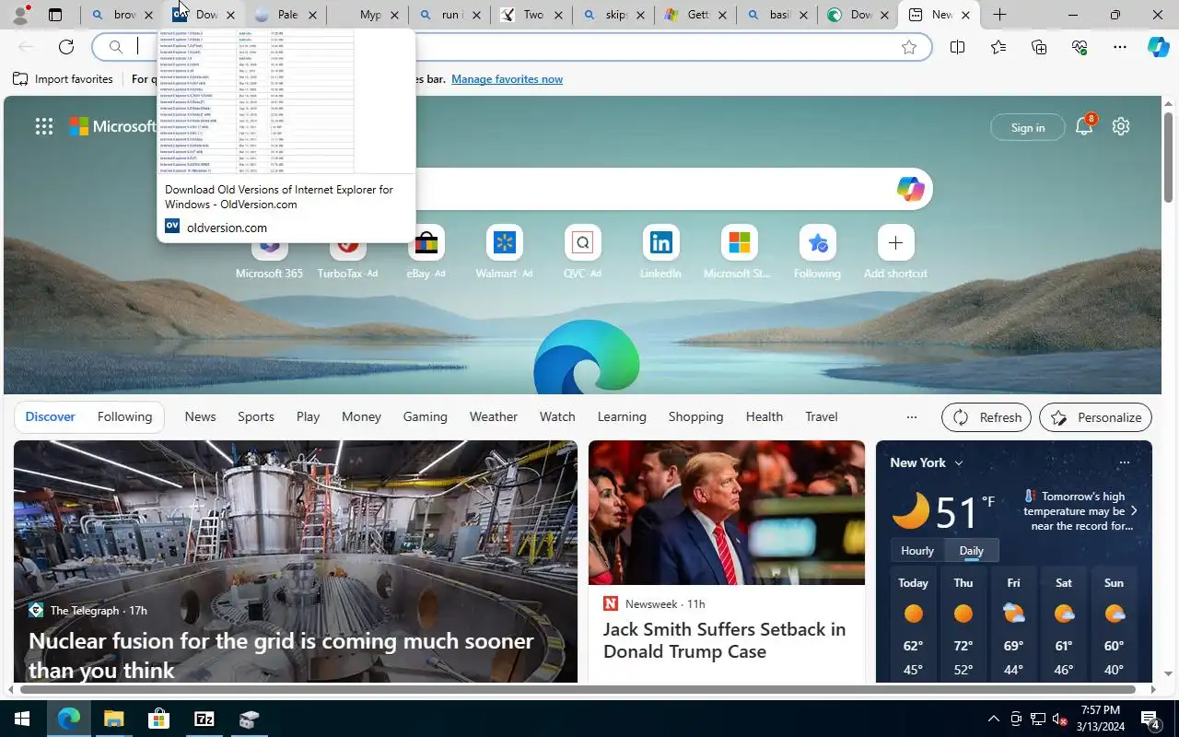Open page settings gear icon
Image resolution: width=1179 pixels, height=737 pixels.
click(1121, 126)
